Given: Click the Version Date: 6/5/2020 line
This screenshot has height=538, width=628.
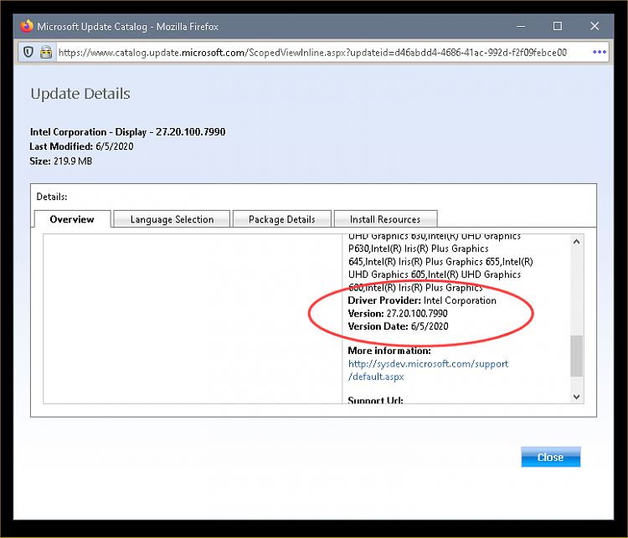Looking at the screenshot, I should pyautogui.click(x=398, y=326).
